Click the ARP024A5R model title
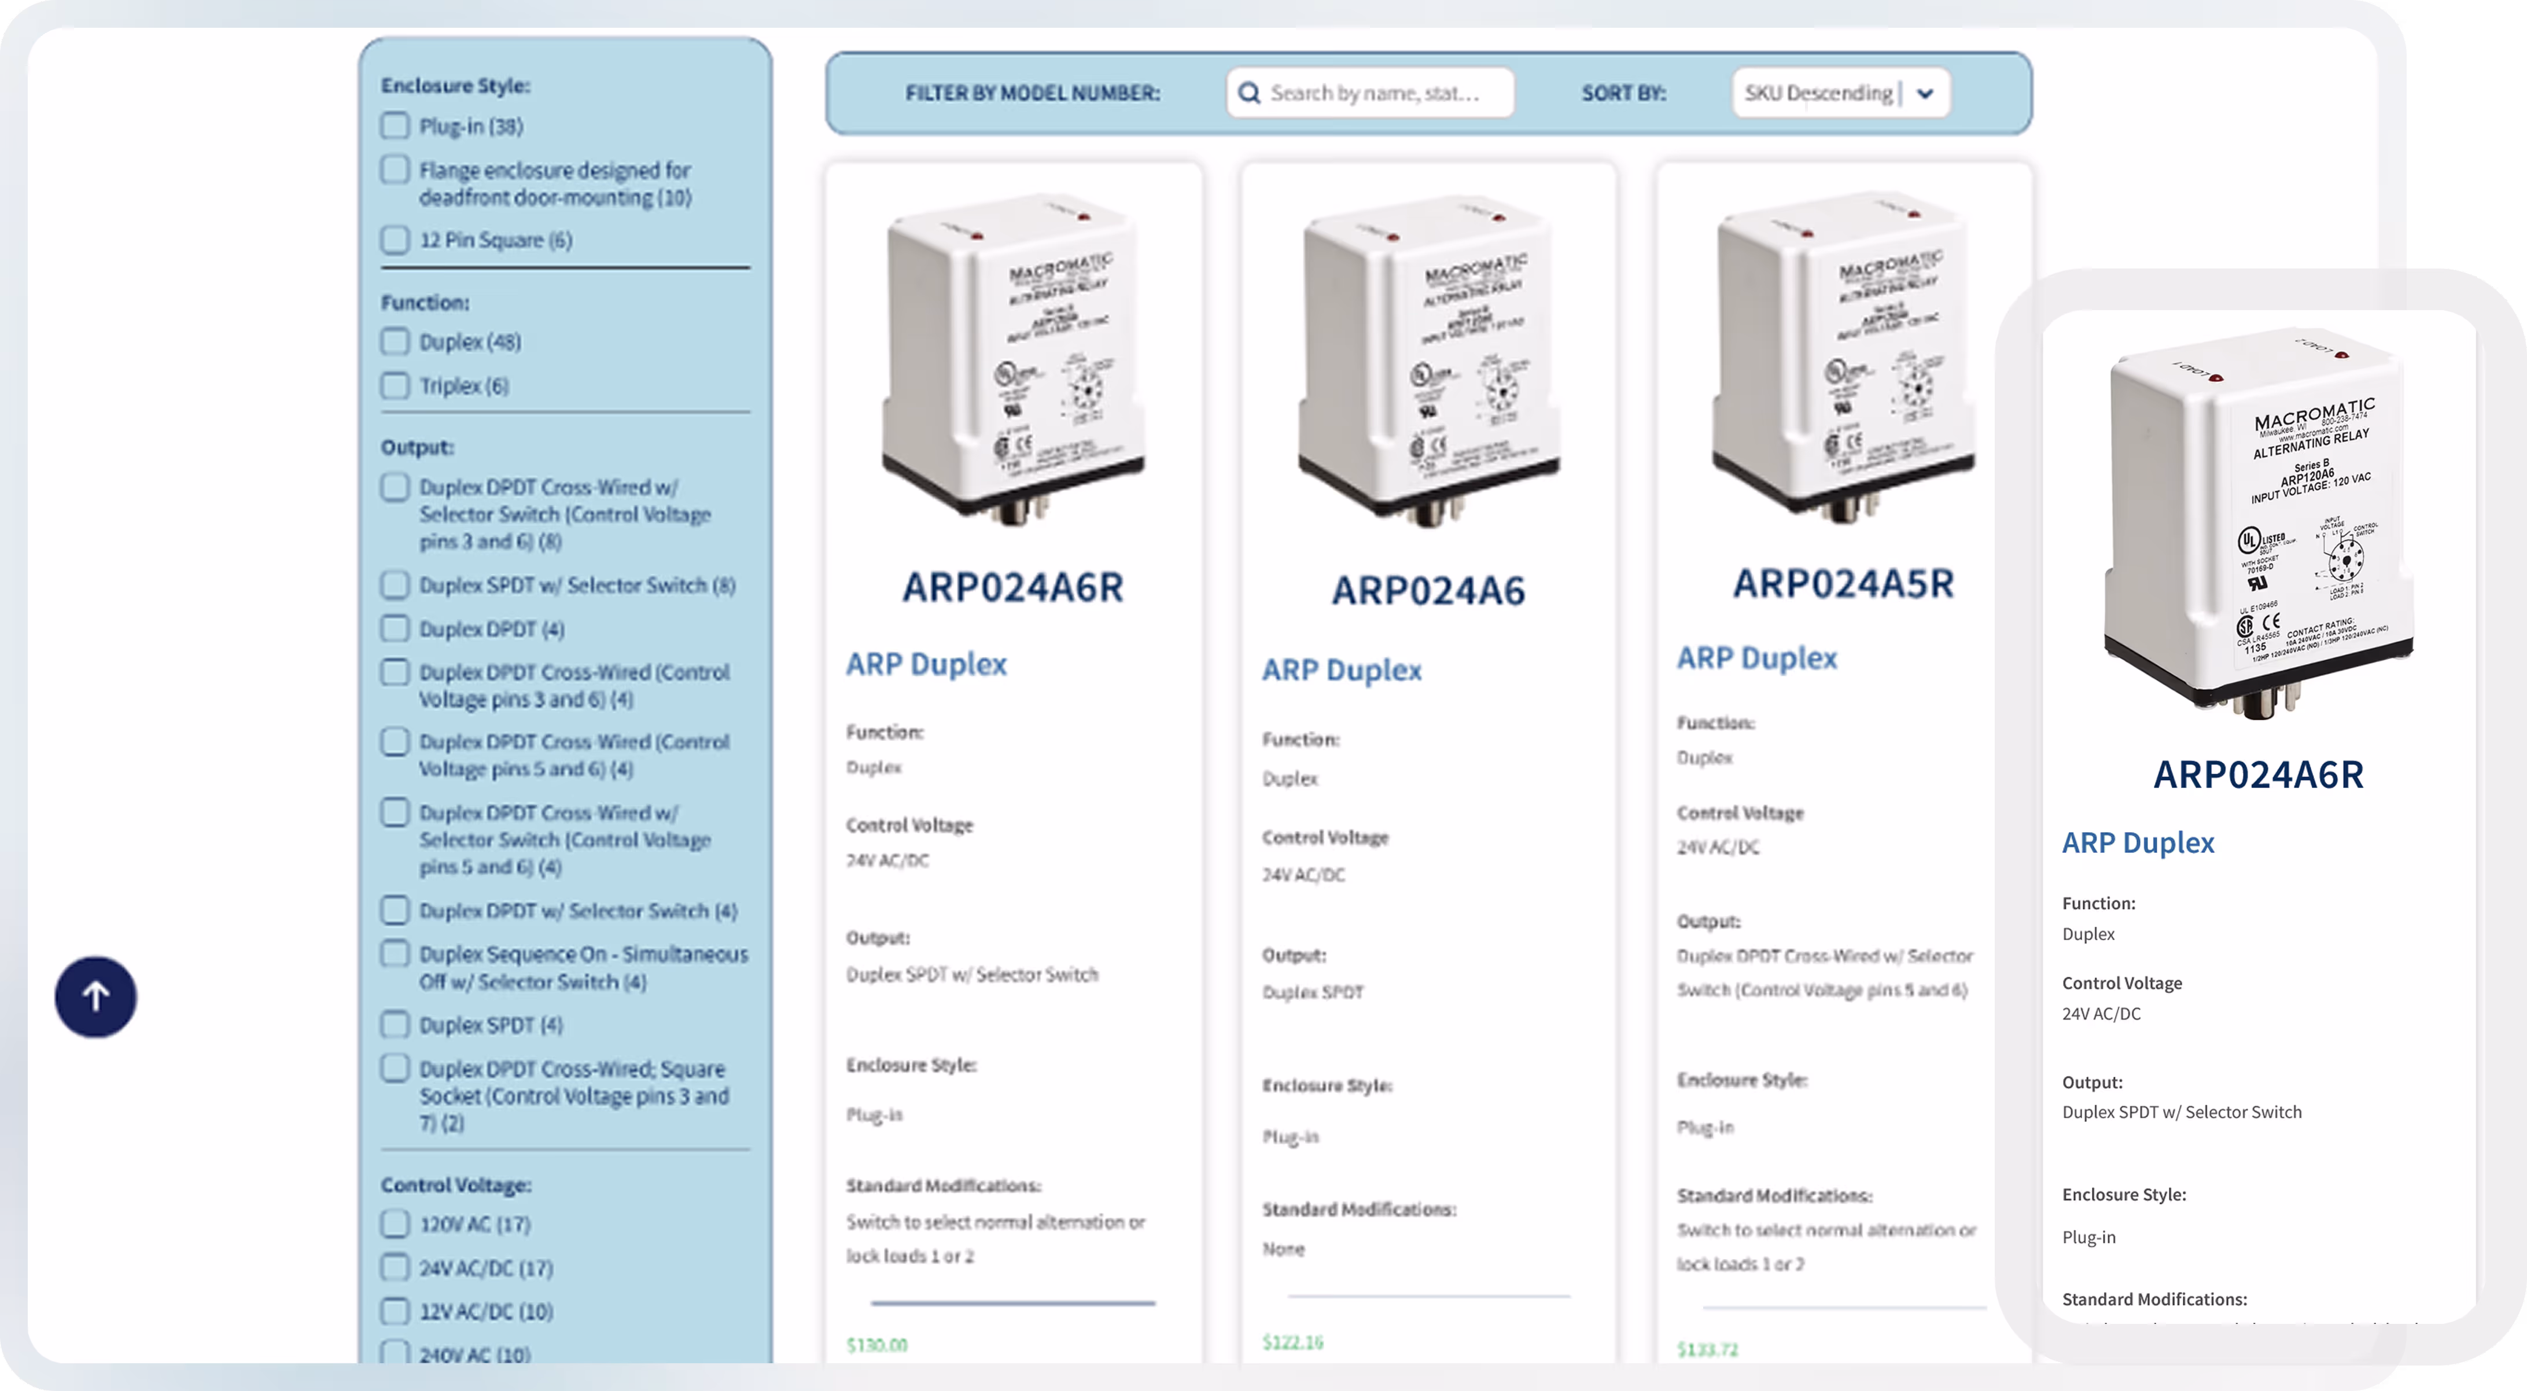 click(1843, 584)
